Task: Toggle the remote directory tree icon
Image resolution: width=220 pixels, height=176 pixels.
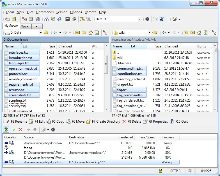Action: click(214, 33)
